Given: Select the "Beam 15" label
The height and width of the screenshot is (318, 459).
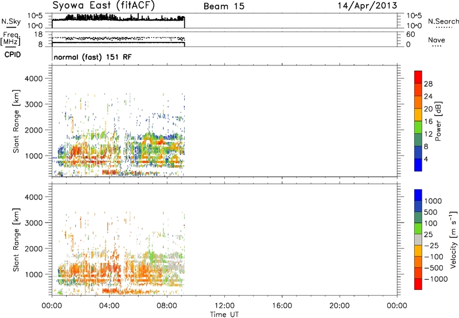Looking at the screenshot, I should (224, 6).
